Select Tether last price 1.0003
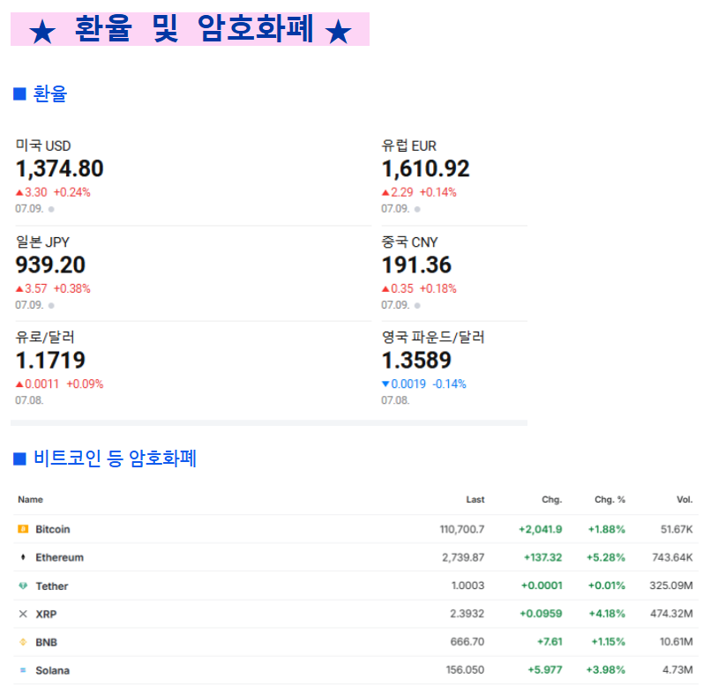Image resolution: width=703 pixels, height=686 pixels. click(468, 585)
